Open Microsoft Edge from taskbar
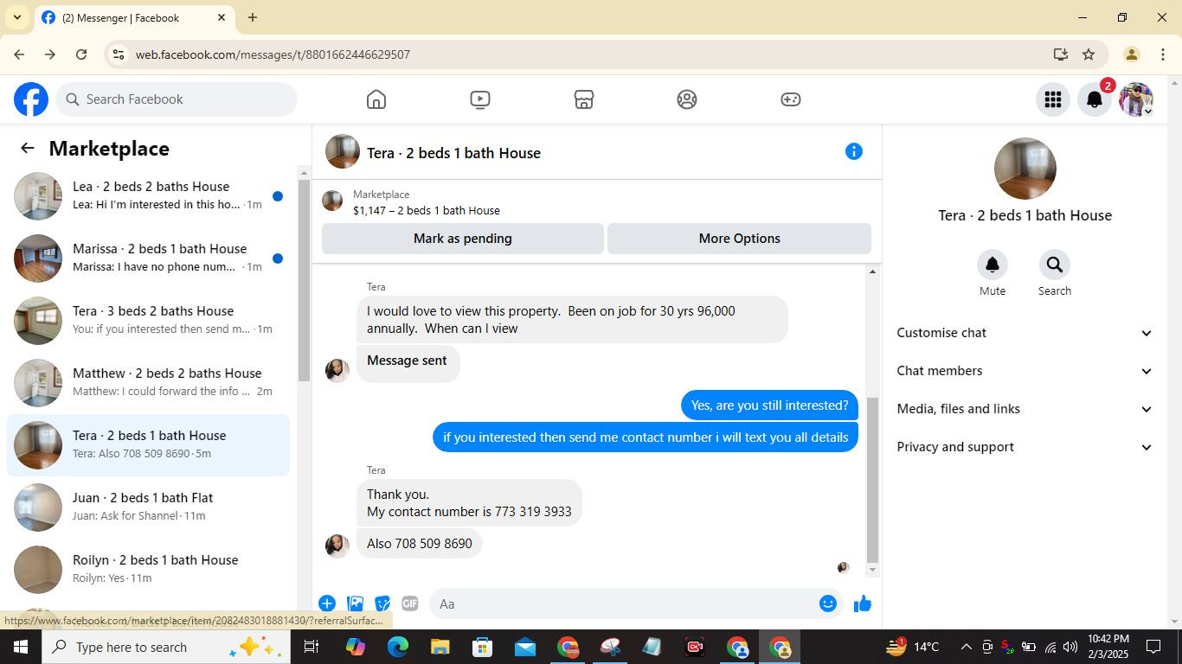This screenshot has height=664, width=1182. (397, 647)
